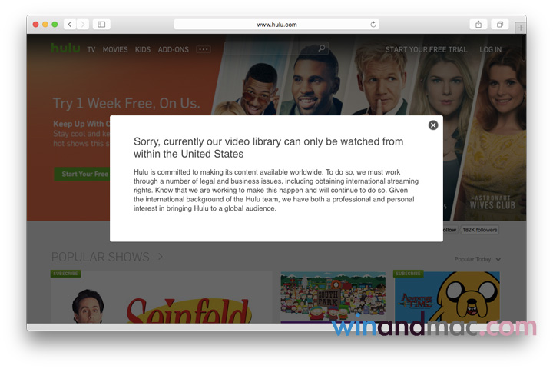Open the Popular Today sort dropdown

pyautogui.click(x=477, y=259)
